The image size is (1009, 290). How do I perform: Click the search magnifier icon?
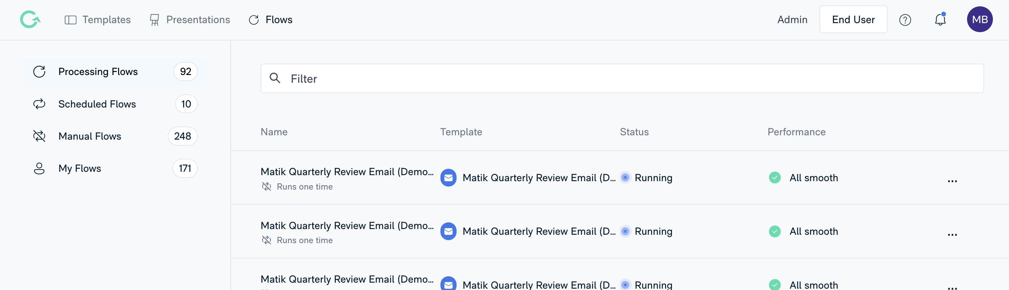click(275, 78)
